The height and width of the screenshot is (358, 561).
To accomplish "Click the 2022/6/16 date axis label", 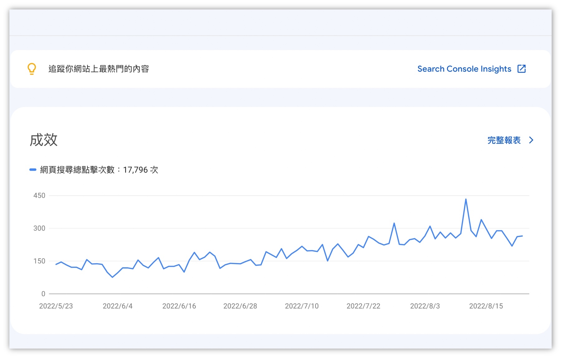I will click(179, 306).
